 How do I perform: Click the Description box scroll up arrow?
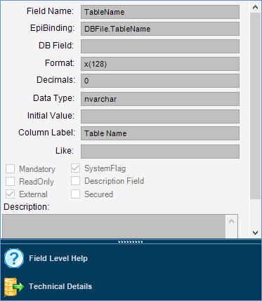[x=232, y=221]
